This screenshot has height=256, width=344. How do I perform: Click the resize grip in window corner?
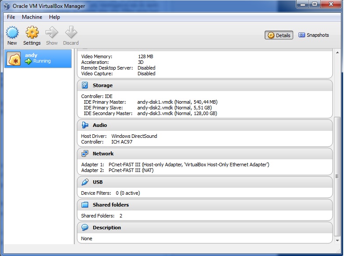point(338,250)
